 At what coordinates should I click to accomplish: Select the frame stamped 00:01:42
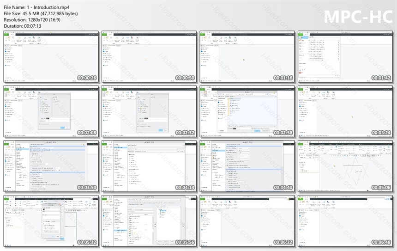[345, 57]
